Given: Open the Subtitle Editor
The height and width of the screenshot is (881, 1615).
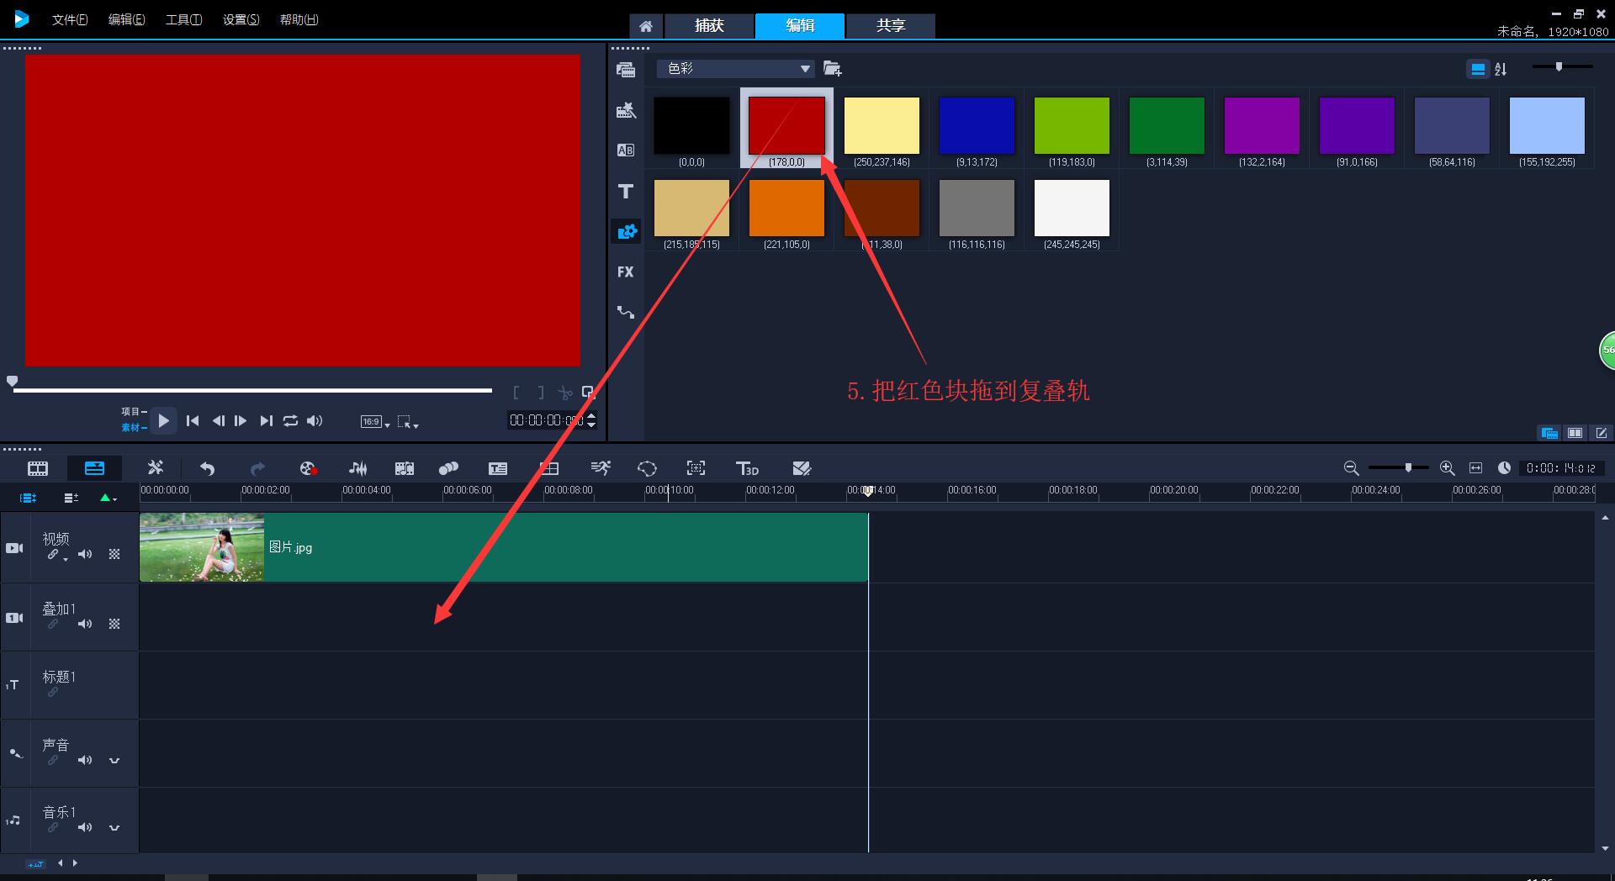Looking at the screenshot, I should pos(498,468).
